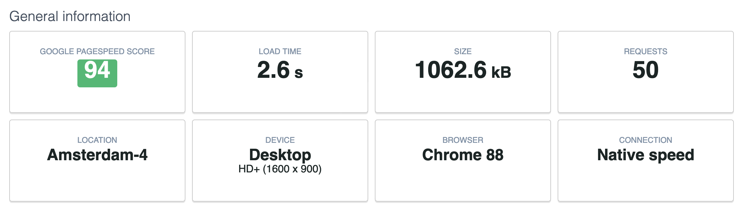The width and height of the screenshot is (747, 220).
Task: Click the 1062.6 page size value
Action: tap(451, 70)
